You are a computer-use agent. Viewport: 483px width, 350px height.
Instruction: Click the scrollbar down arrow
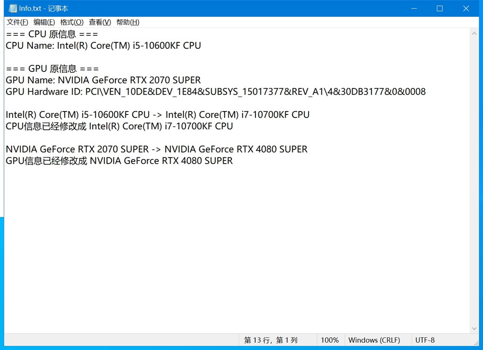[474, 329]
